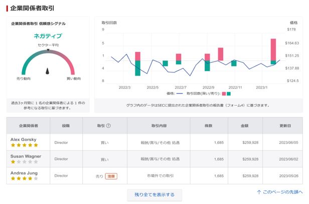Click the 注目 badge on Andrea Jung's row
The width and height of the screenshot is (309, 204).
(x=111, y=176)
